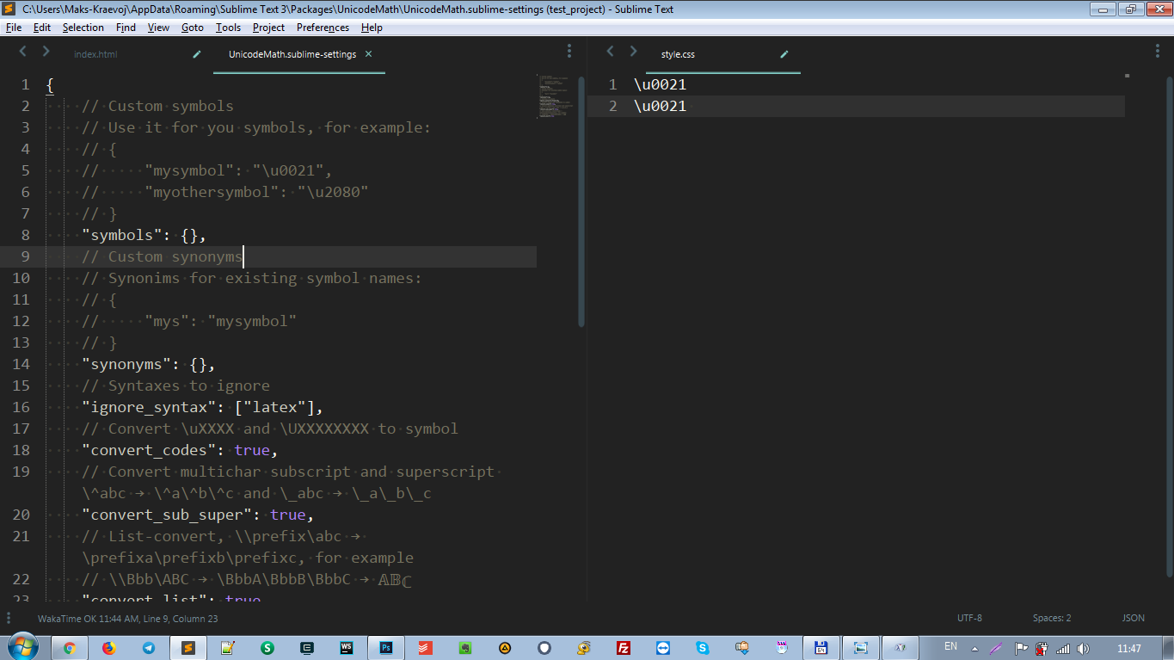
Task: Click "\u2080" string on line 6
Action: pos(333,192)
